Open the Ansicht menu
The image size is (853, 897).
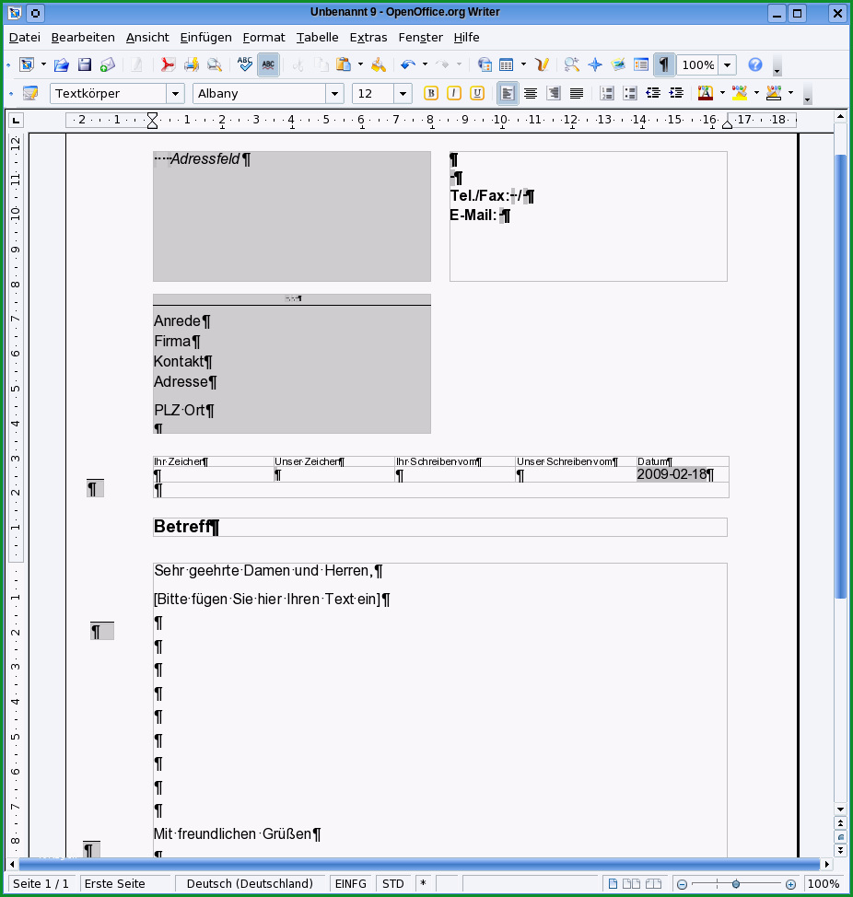tap(147, 37)
